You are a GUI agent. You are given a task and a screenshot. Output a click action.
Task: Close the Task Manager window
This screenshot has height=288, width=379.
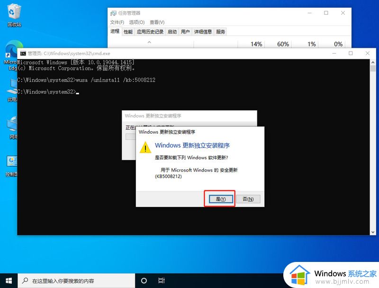pos(343,13)
